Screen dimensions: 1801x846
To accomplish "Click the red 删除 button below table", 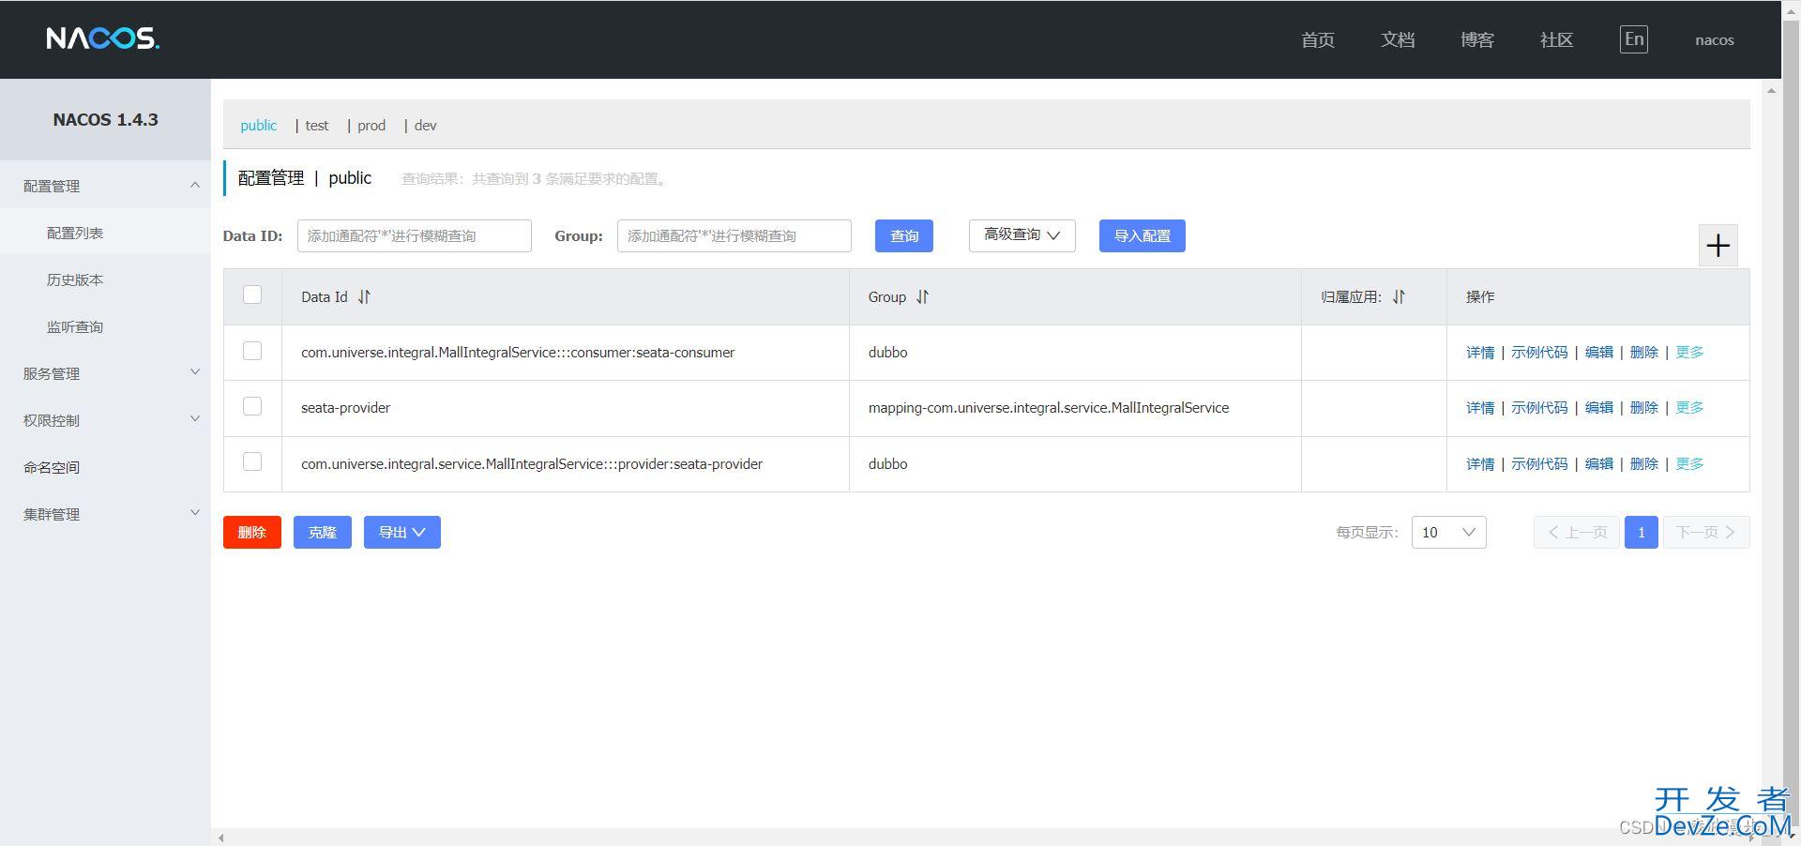I will (x=252, y=532).
